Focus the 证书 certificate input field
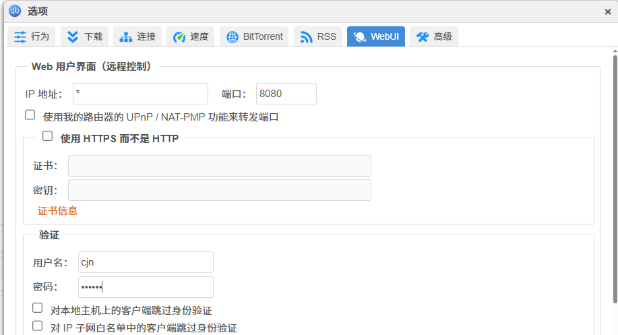Screen dimensions: 618x335 pos(220,166)
